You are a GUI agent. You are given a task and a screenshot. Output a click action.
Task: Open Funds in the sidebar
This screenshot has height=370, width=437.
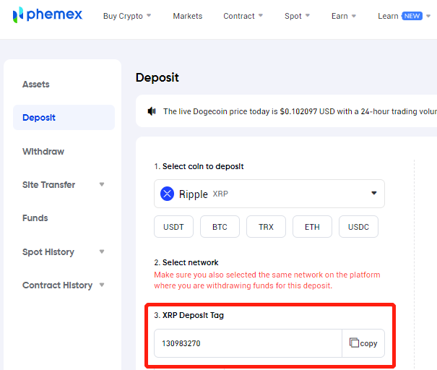tap(35, 218)
